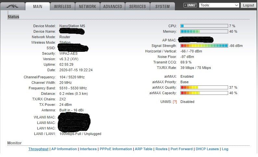Click the '0.2 miles (0.3 km)' distance value
Viewport: 258px width, 157px height.
pos(74,94)
